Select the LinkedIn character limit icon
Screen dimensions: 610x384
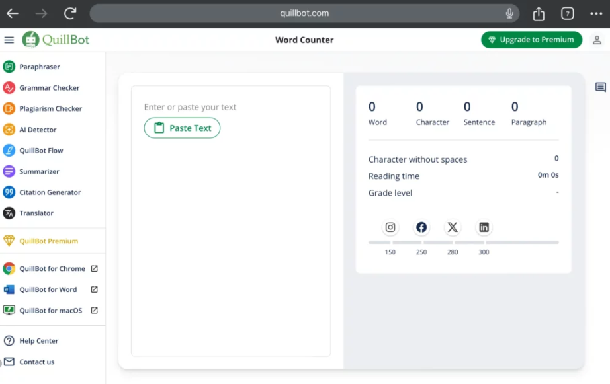coord(484,227)
